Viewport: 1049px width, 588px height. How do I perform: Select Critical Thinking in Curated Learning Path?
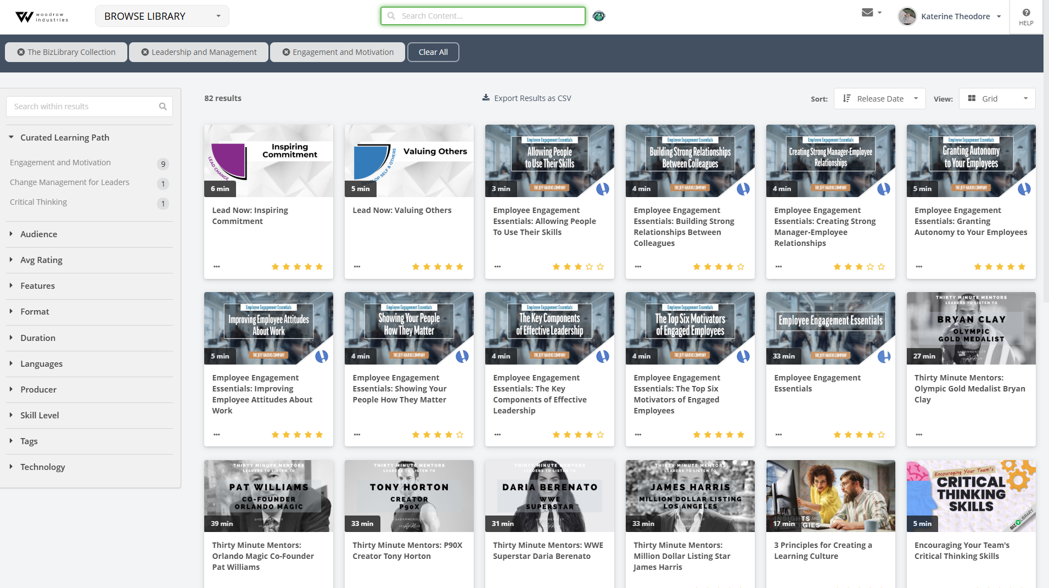pyautogui.click(x=38, y=202)
